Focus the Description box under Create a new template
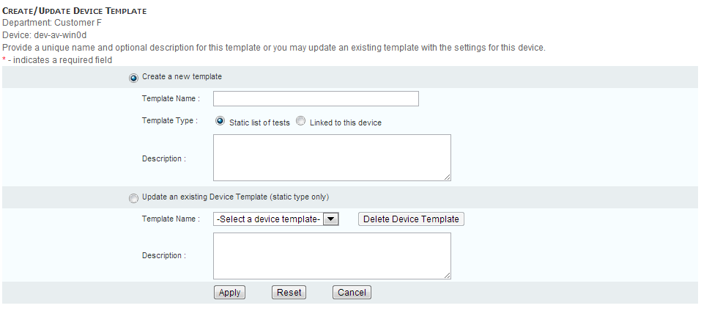701x311 pixels. (x=332, y=157)
